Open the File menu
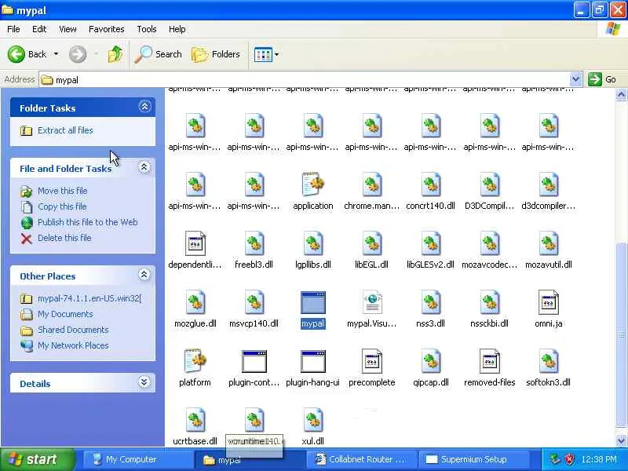The height and width of the screenshot is (471, 628). click(13, 29)
